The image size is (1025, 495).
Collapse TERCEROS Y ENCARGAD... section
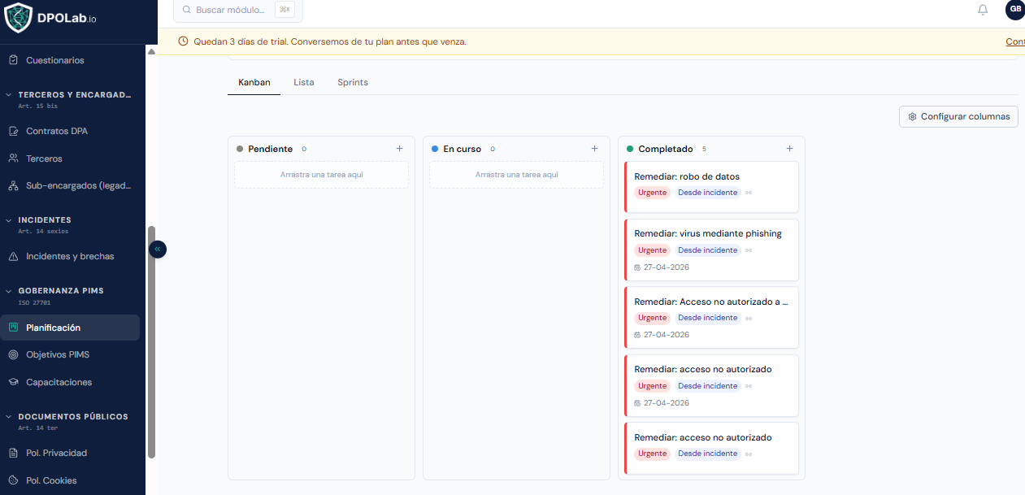coord(9,95)
